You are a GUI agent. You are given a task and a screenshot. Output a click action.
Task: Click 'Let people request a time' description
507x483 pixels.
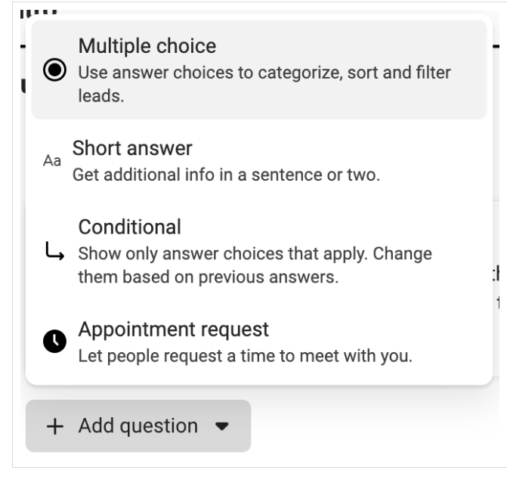point(246,356)
